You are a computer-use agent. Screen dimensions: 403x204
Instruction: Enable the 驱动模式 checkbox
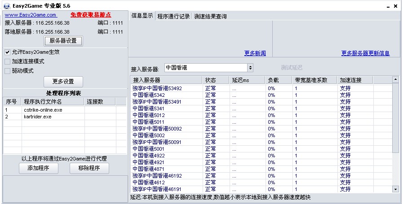coord(7,71)
